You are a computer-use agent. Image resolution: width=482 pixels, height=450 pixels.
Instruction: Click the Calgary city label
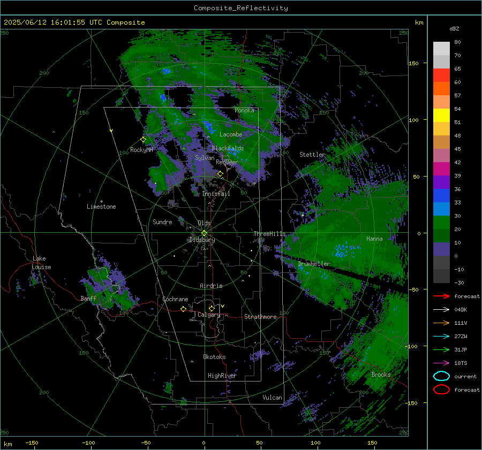point(209,315)
